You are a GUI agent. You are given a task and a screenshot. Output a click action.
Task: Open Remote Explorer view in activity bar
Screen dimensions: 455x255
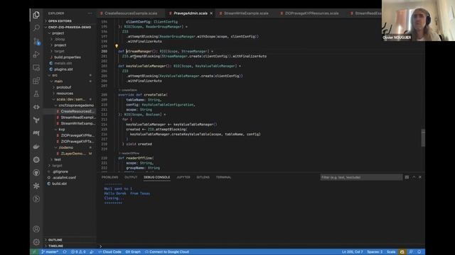pos(36,67)
